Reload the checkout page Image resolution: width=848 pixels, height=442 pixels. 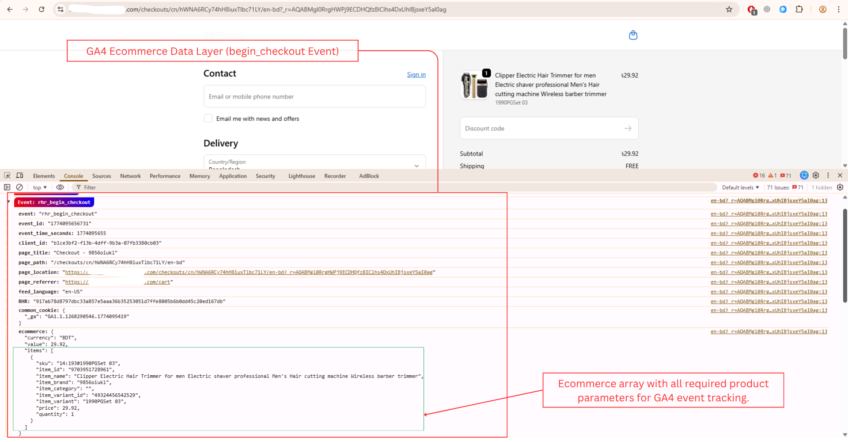pyautogui.click(x=42, y=9)
